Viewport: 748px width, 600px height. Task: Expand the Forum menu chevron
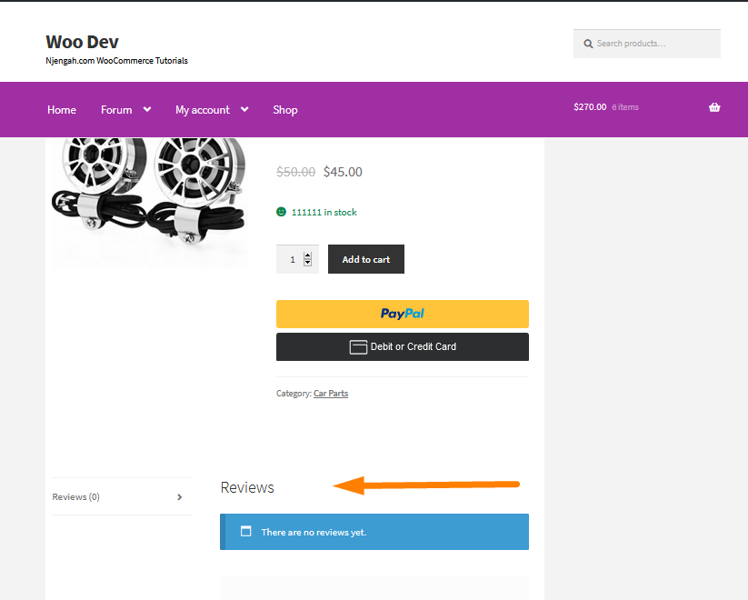click(x=147, y=109)
